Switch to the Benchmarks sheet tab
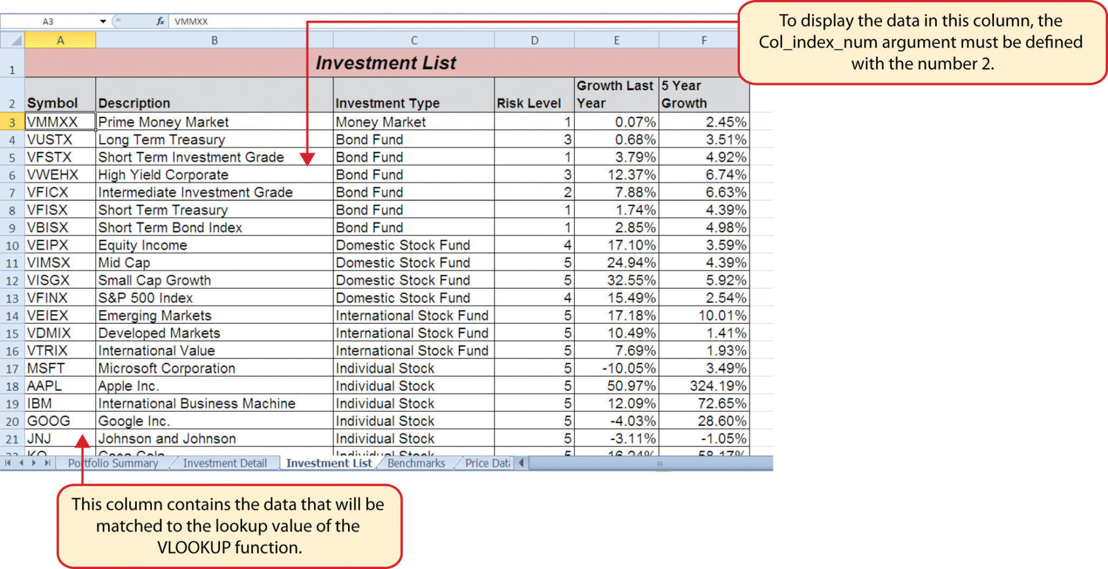1108x569 pixels. pyautogui.click(x=416, y=463)
